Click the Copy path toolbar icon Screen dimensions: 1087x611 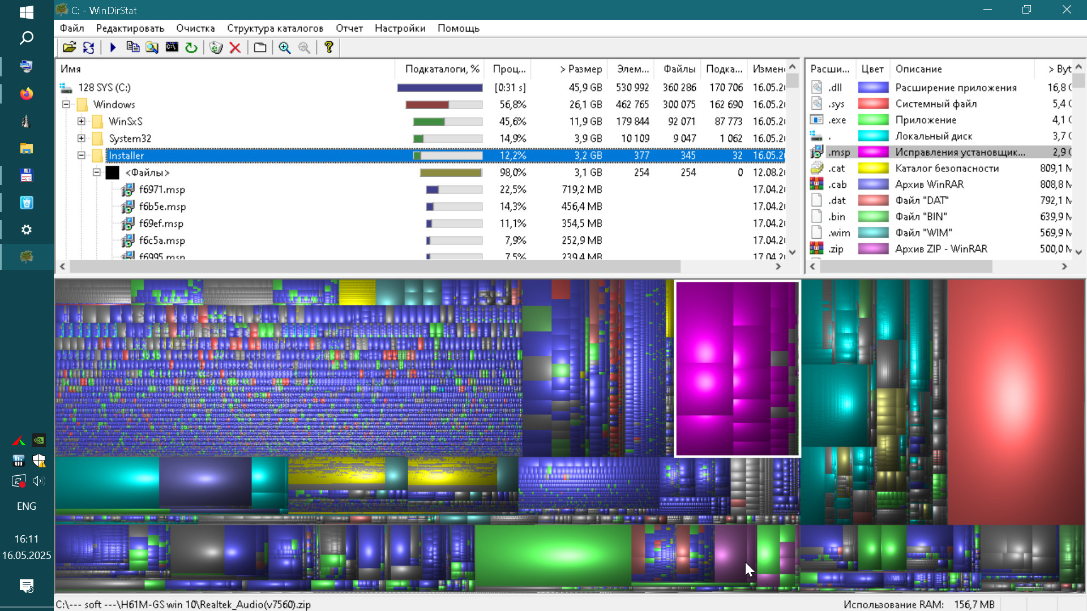pyautogui.click(x=133, y=48)
